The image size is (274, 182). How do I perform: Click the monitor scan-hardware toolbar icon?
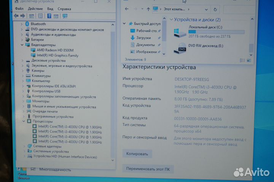click(x=65, y=16)
